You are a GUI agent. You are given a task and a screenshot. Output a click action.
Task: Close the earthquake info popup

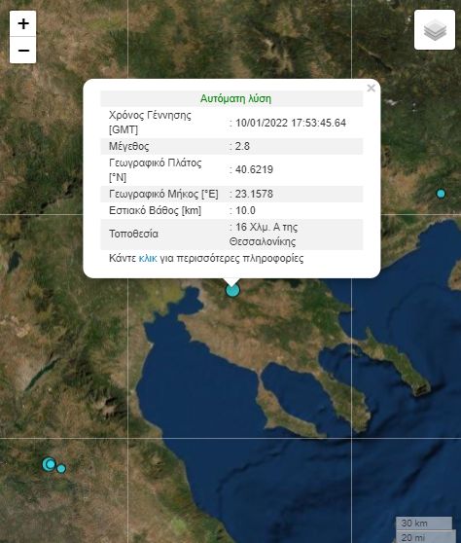pos(371,89)
